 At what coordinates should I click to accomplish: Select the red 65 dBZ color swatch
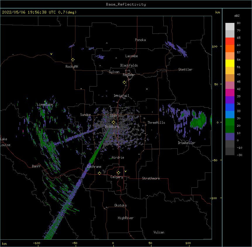(230, 41)
